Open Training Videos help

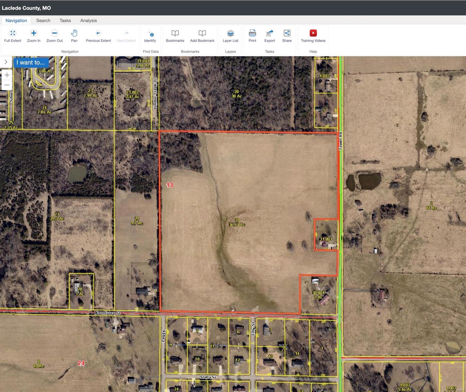tap(313, 33)
